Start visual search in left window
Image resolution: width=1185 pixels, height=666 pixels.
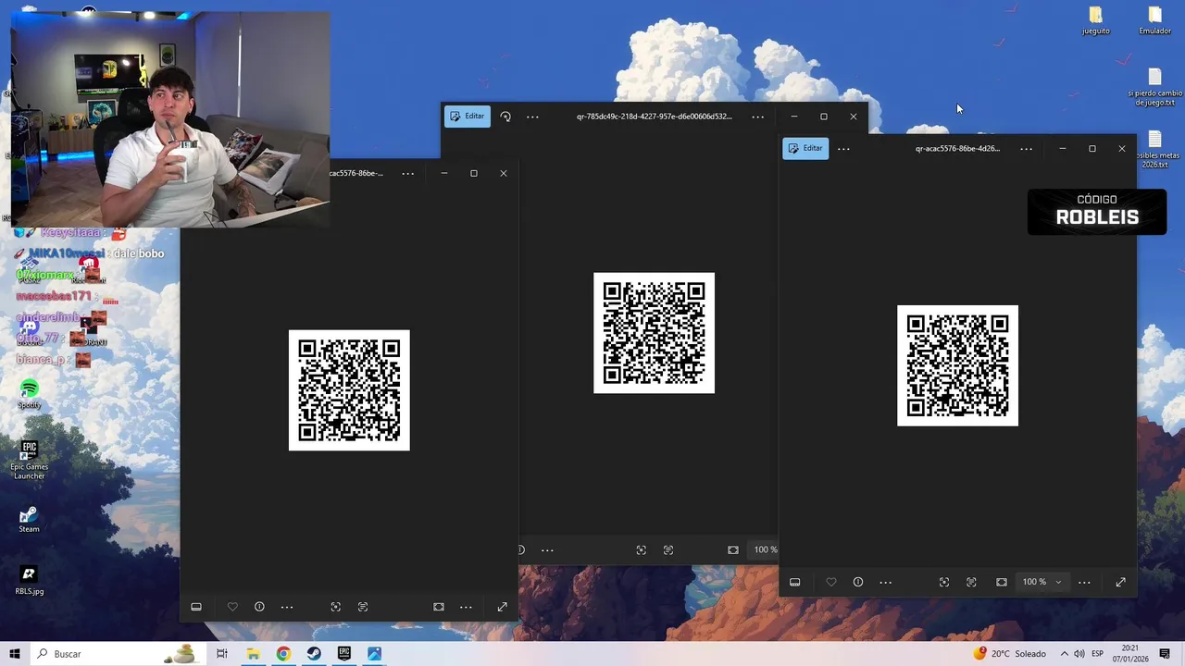pyautogui.click(x=336, y=607)
